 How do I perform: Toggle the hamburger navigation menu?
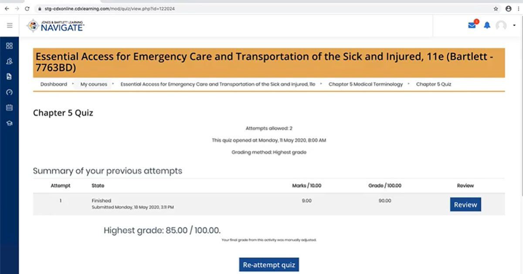pyautogui.click(x=10, y=26)
